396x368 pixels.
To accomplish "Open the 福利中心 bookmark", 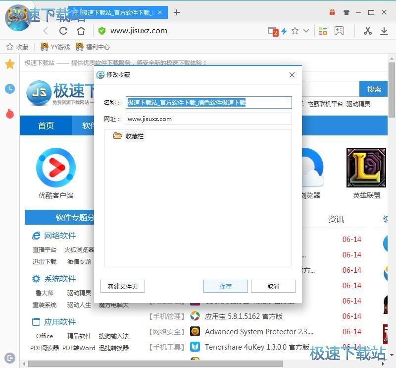I will pyautogui.click(x=93, y=47).
